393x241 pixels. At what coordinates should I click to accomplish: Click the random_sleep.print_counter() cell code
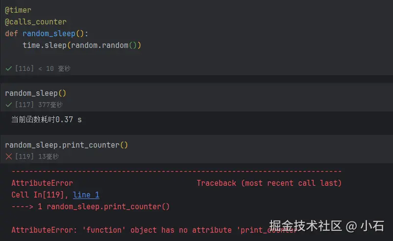pos(67,145)
